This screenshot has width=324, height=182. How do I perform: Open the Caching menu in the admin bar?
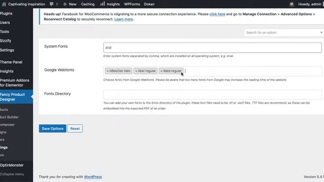(x=88, y=4)
